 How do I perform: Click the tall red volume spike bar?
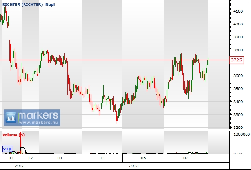coord(21,143)
